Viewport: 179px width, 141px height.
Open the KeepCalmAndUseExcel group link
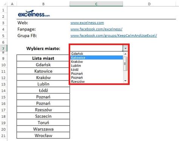coord(114,36)
